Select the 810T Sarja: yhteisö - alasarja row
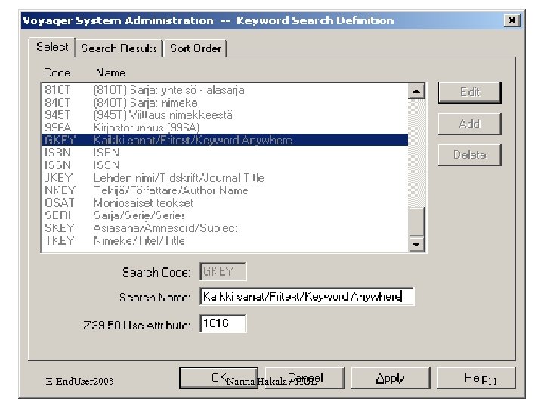Image resolution: width=544 pixels, height=408 pixels. click(x=225, y=90)
